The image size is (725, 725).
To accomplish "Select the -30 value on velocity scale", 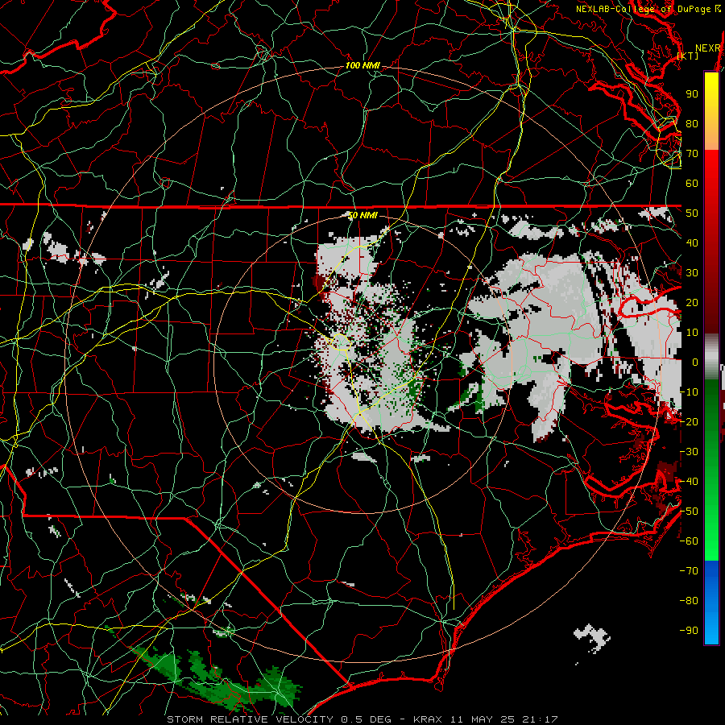I will [x=689, y=452].
